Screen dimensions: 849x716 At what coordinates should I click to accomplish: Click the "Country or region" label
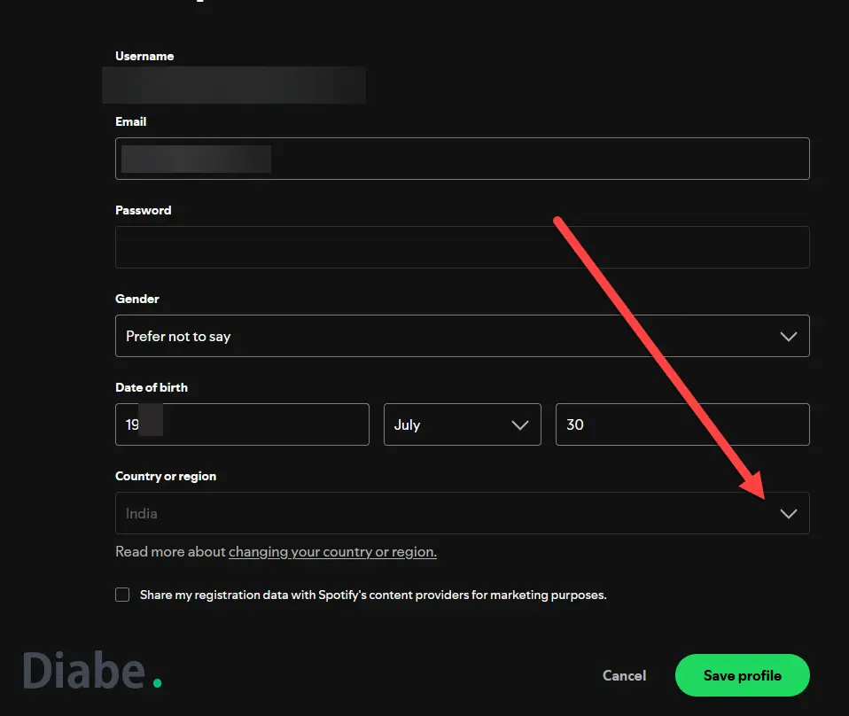tap(166, 476)
